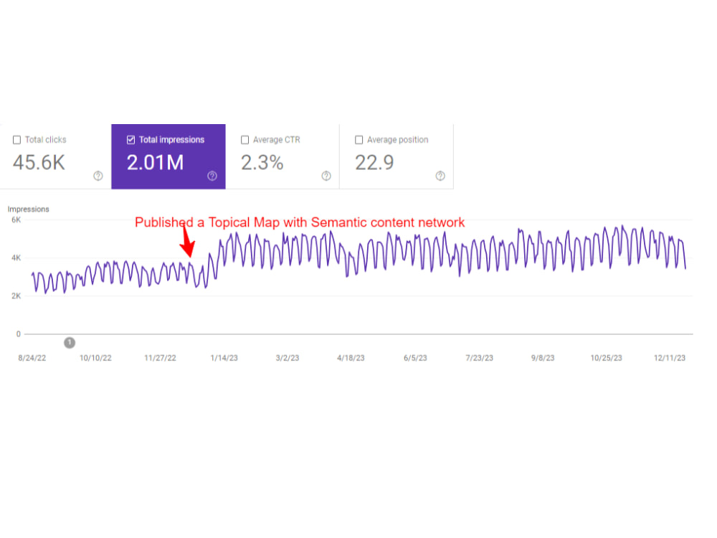Click the 12/11/23 date label
The height and width of the screenshot is (538, 717).
(x=670, y=358)
